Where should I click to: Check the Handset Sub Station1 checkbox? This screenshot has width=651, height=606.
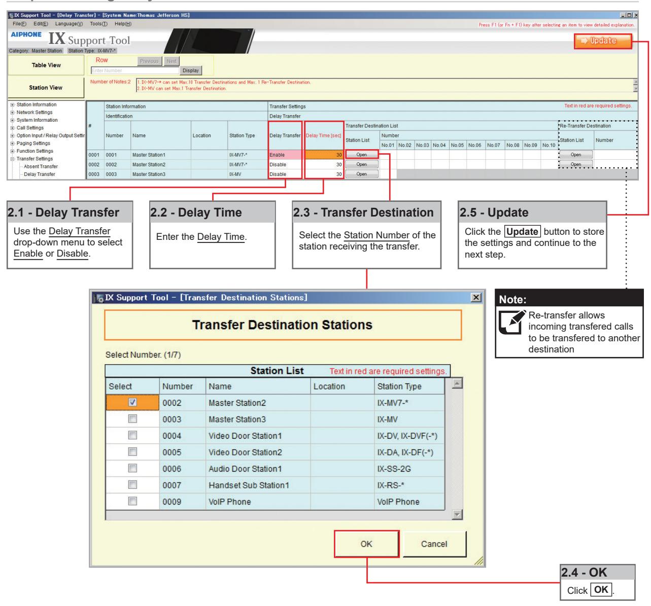132,485
